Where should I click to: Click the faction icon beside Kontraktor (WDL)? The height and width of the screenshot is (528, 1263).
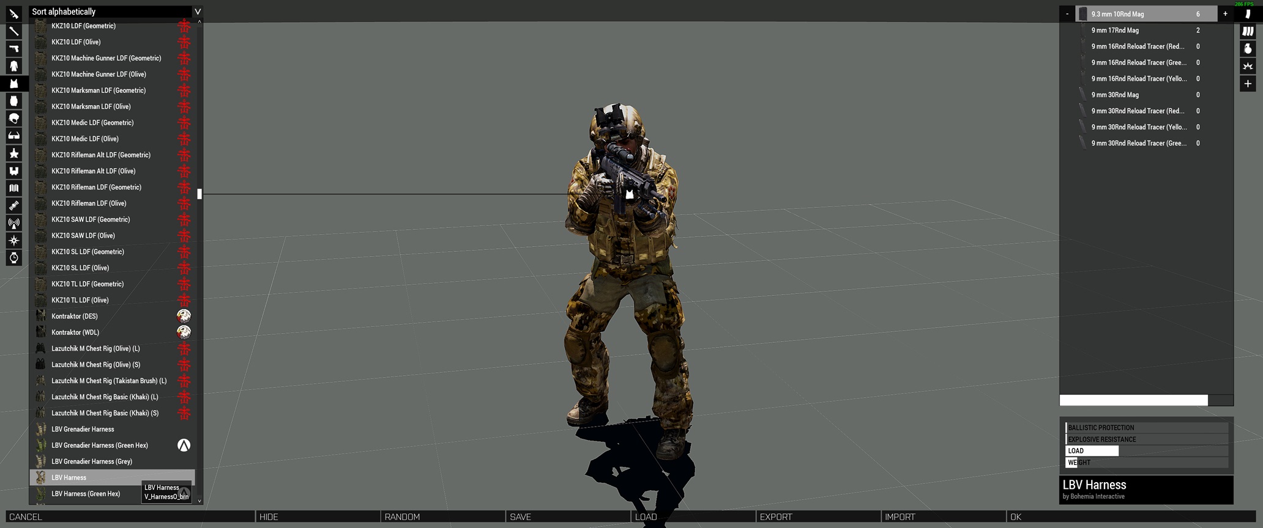click(x=184, y=332)
